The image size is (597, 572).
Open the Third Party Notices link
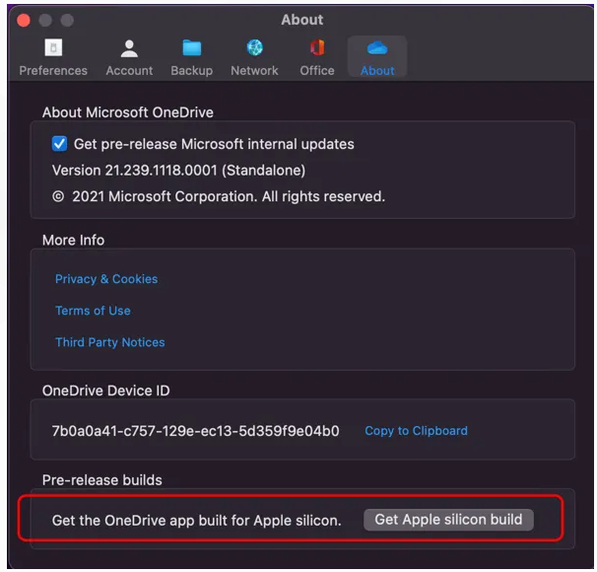tap(110, 342)
